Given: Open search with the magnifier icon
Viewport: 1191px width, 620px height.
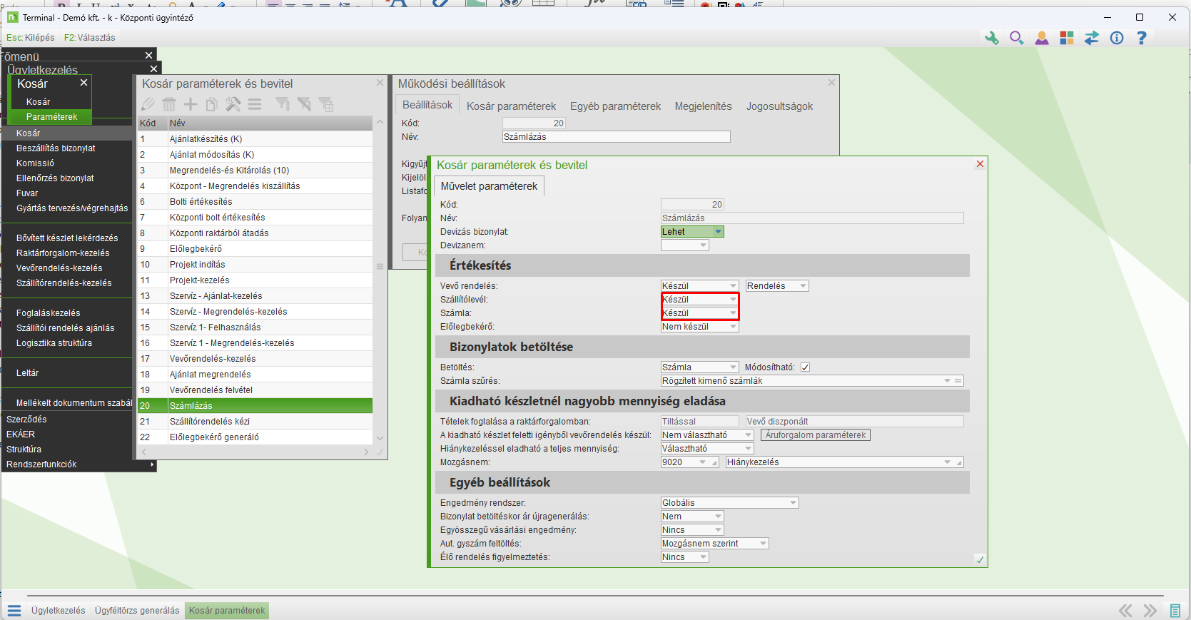Looking at the screenshot, I should pos(1016,39).
